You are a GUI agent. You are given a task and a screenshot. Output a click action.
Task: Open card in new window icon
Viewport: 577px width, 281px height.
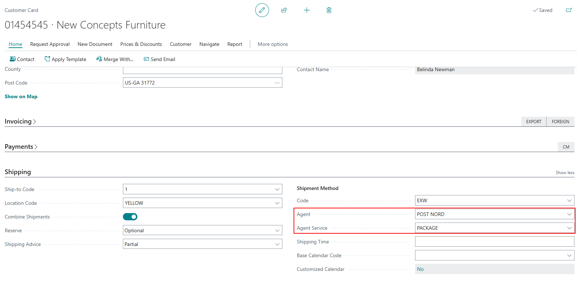point(569,10)
